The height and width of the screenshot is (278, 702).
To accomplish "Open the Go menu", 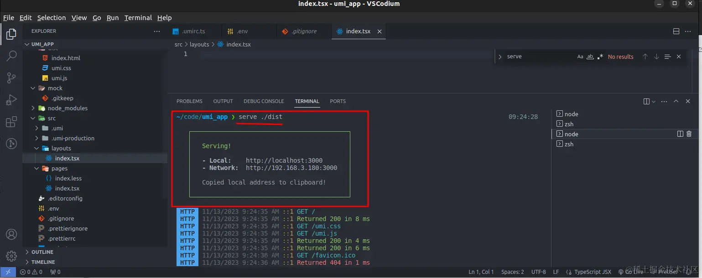I will pyautogui.click(x=97, y=18).
